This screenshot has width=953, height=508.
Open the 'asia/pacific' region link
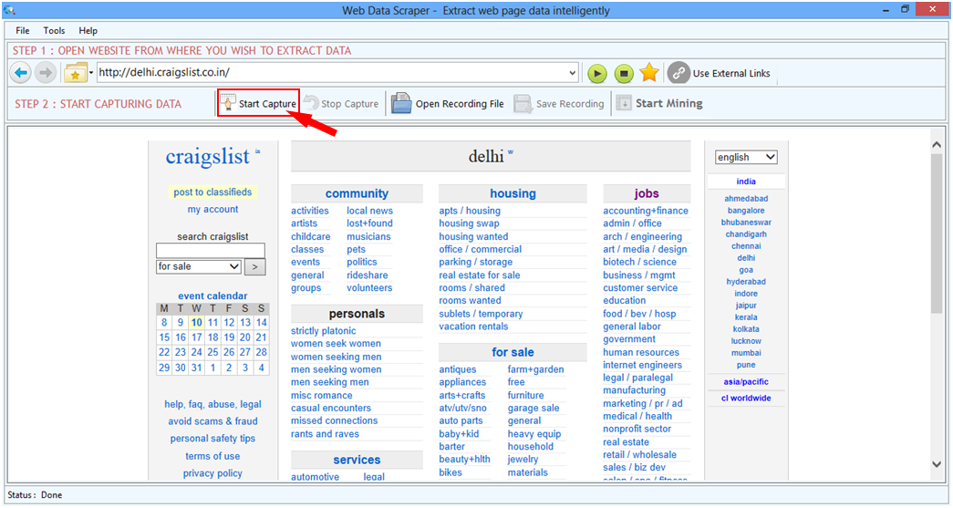pos(746,382)
